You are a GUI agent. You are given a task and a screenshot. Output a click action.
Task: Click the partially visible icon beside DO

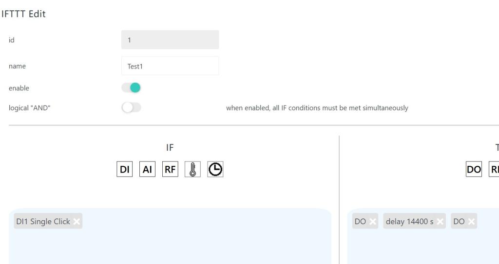tap(493, 169)
